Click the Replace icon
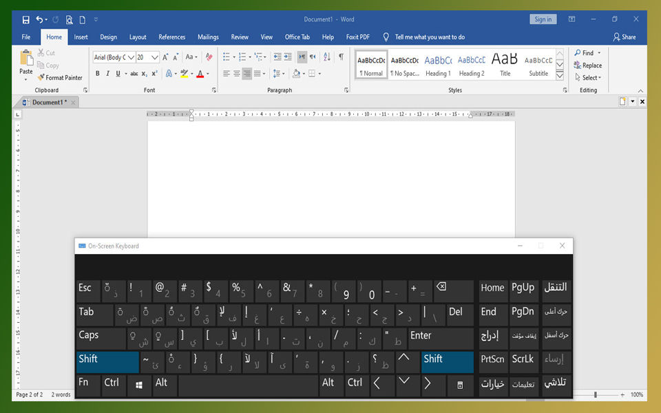661x413 pixels. [589, 65]
